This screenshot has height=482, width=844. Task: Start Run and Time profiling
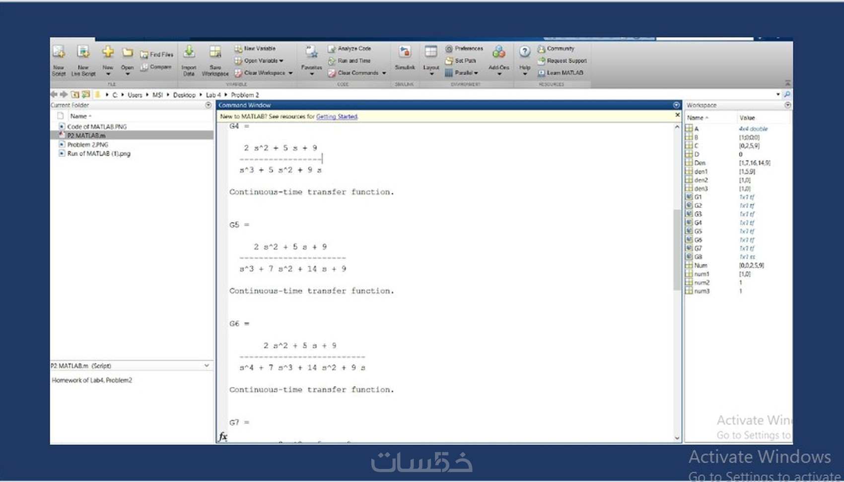point(350,61)
